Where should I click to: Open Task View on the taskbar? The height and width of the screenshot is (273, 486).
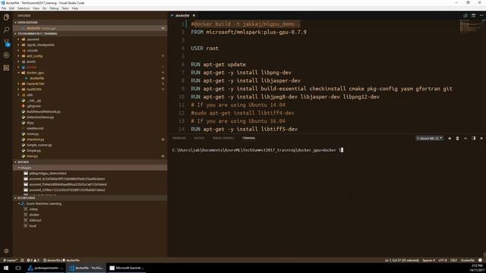pos(18,268)
